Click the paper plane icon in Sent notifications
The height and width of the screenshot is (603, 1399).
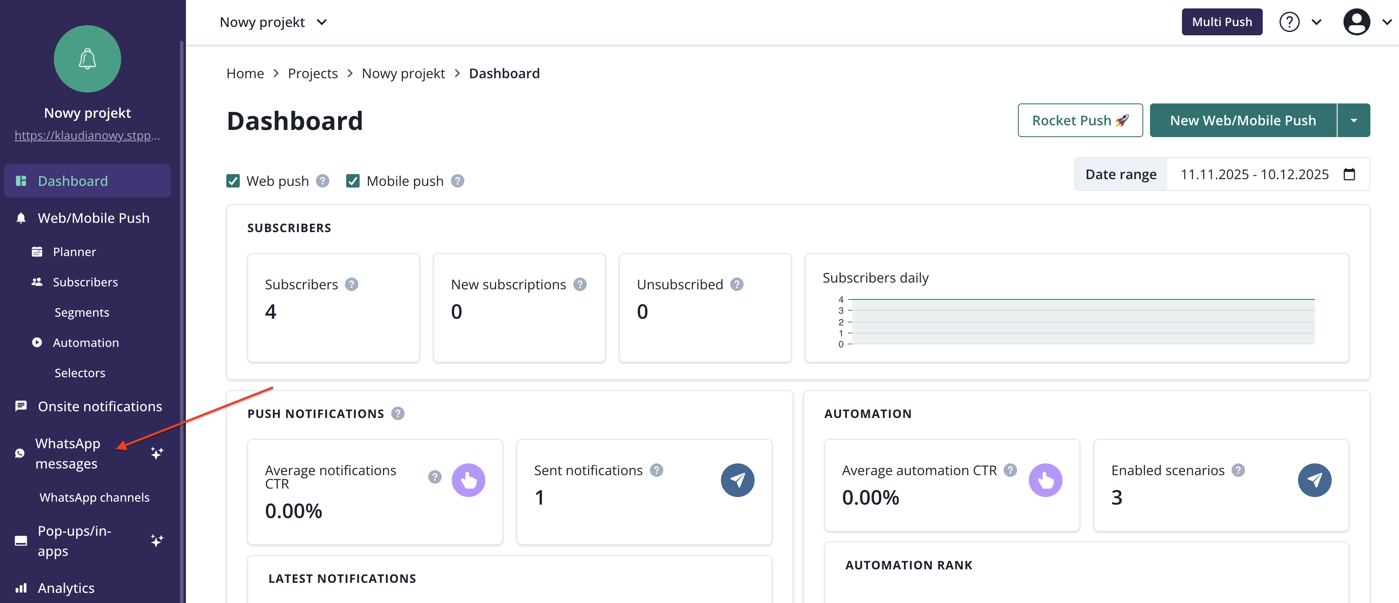[737, 480]
